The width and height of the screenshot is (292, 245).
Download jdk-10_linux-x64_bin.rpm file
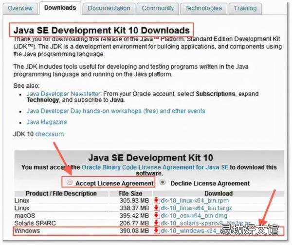pyautogui.click(x=194, y=201)
